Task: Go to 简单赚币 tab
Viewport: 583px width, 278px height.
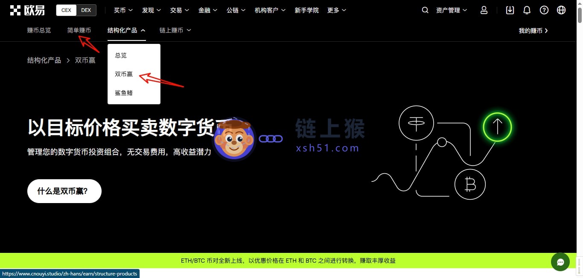Action: point(79,30)
